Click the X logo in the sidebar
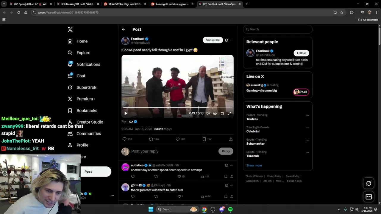This screenshot has height=214, width=381. 70,29
